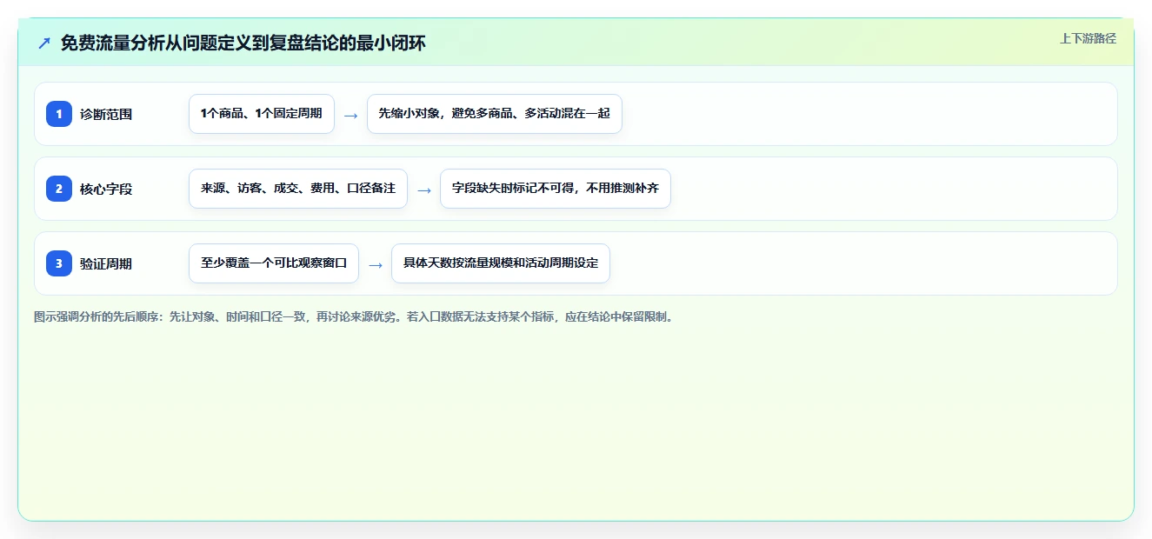Click the 字段缺失时标记不可得，不用推测补齐 chip
The width and height of the screenshot is (1152, 539).
click(x=556, y=189)
